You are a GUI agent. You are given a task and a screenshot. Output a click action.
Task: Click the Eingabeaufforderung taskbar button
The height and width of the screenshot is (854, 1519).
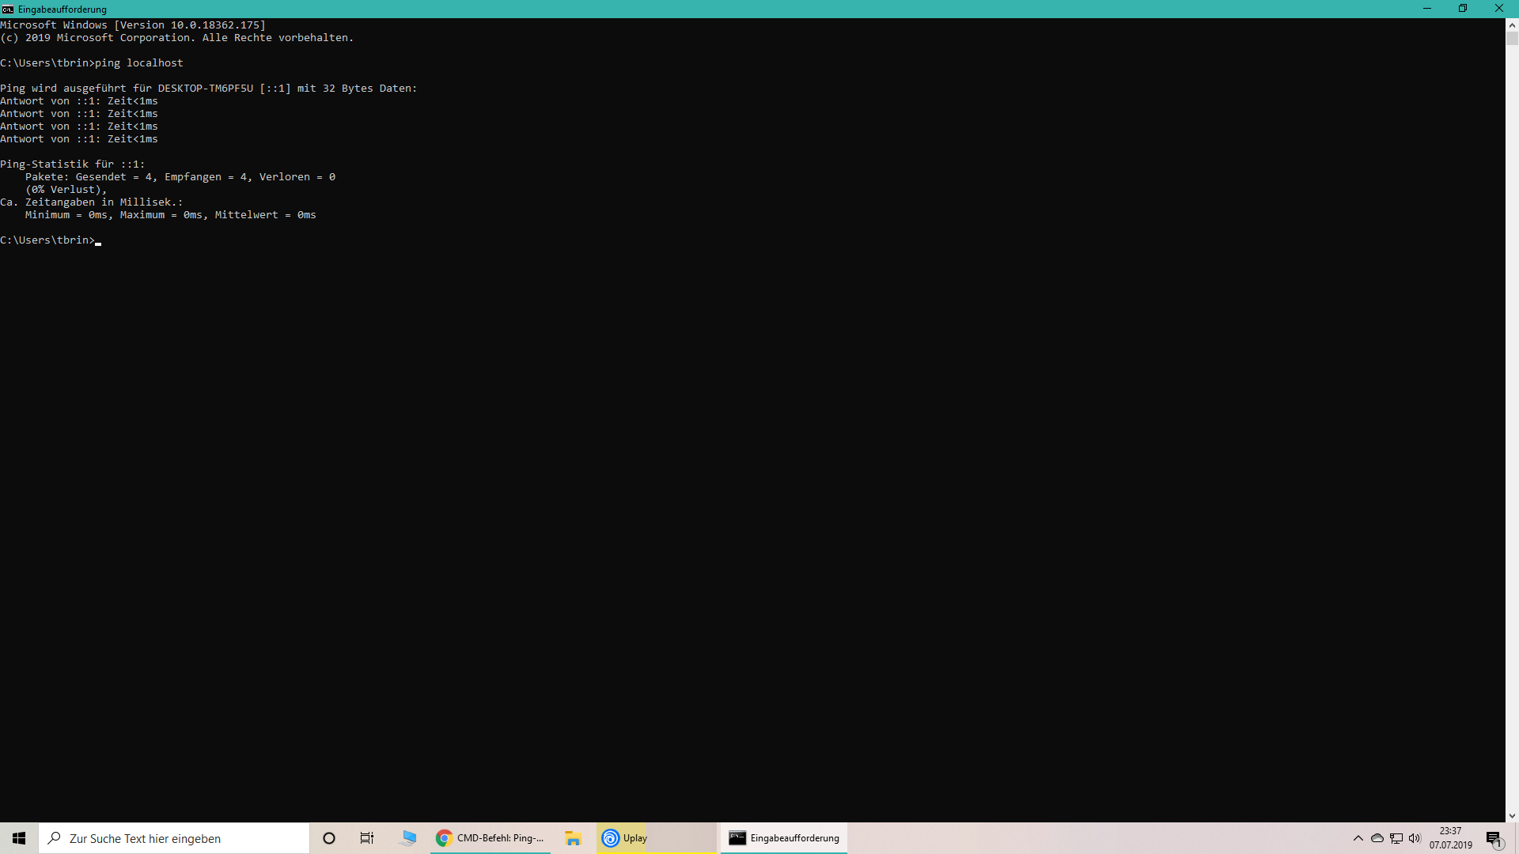coord(783,838)
